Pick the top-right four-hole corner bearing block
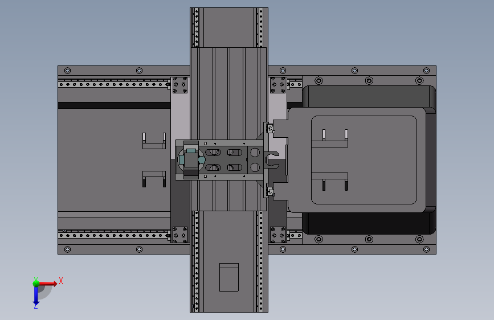Screen dimensions: 494x320 pyautogui.click(x=278, y=85)
